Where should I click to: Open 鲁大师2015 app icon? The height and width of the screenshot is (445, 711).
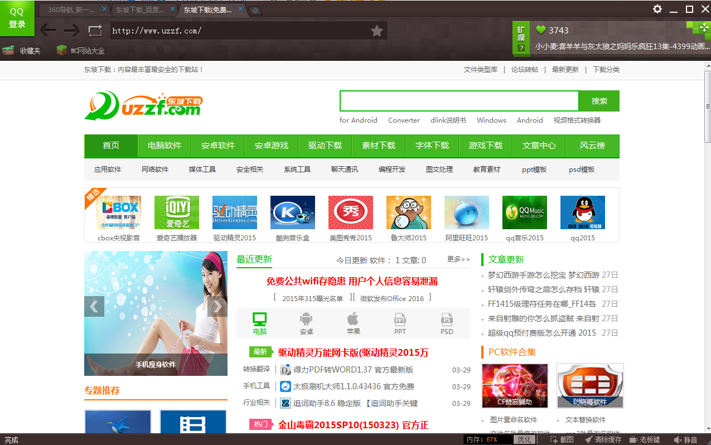pyautogui.click(x=409, y=212)
